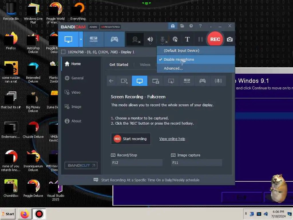Open the help question mark icon
Screen dimensions: 293x220
coord(200,26)
